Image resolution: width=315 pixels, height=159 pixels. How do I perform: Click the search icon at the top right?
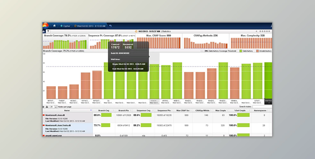[x=271, y=26]
